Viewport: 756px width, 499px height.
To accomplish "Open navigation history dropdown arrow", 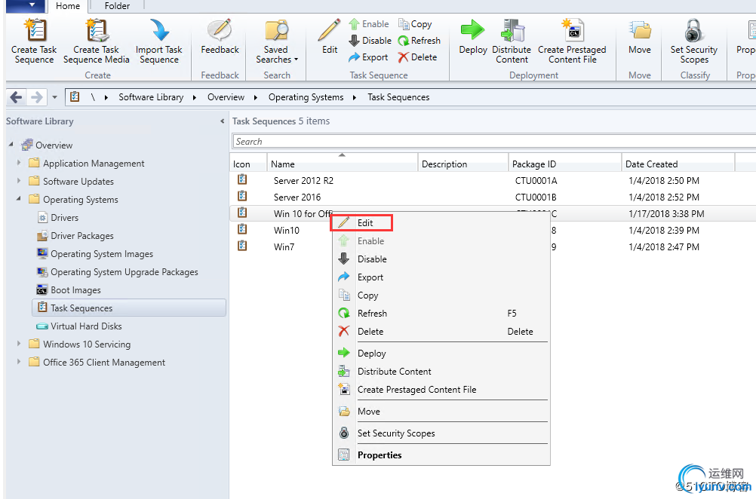I will tap(54, 97).
